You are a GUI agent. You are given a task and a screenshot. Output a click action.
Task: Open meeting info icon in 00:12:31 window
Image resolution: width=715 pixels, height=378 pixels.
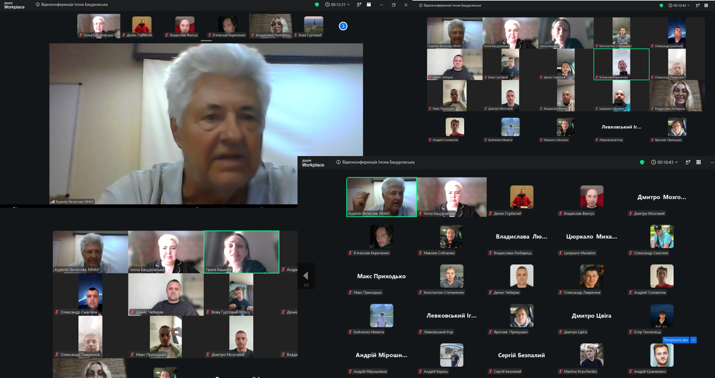point(38,5)
